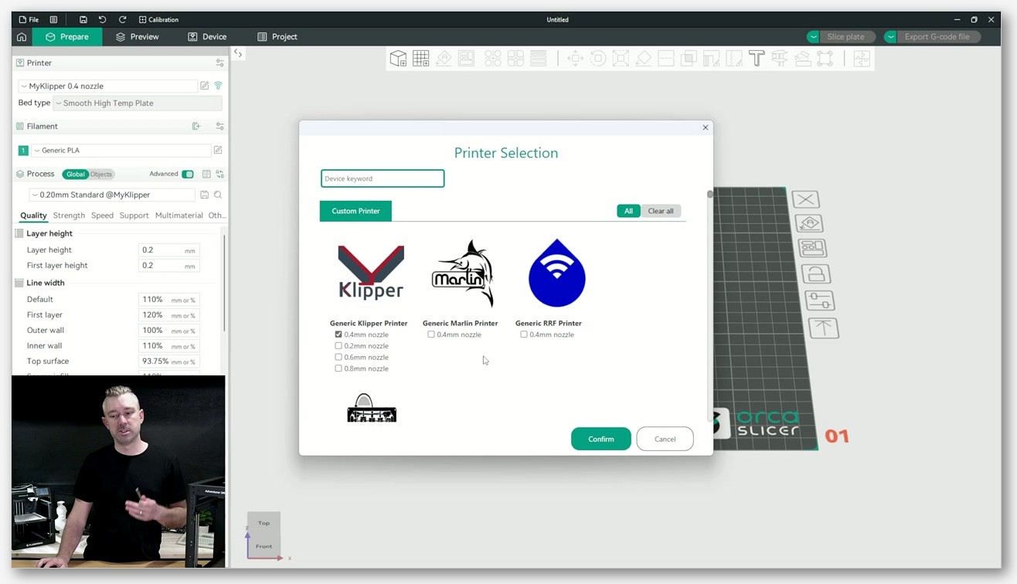The width and height of the screenshot is (1017, 584).
Task: Click the Scale tool toolbar icon
Action: [621, 59]
